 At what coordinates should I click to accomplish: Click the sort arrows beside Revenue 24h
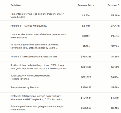[94, 5]
